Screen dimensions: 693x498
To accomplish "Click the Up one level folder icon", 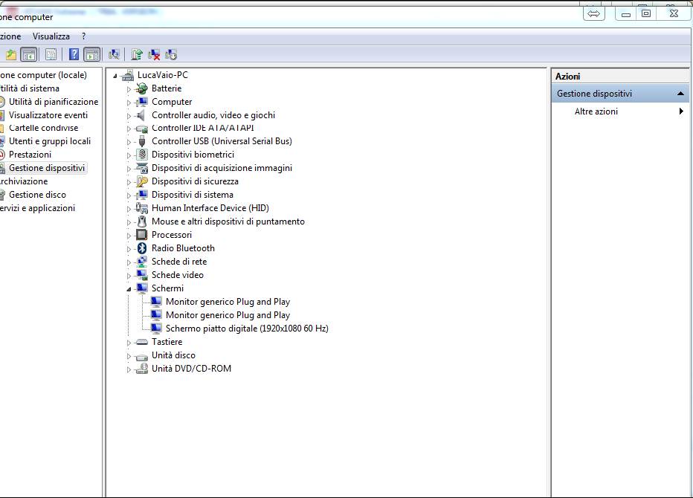I will click(10, 54).
